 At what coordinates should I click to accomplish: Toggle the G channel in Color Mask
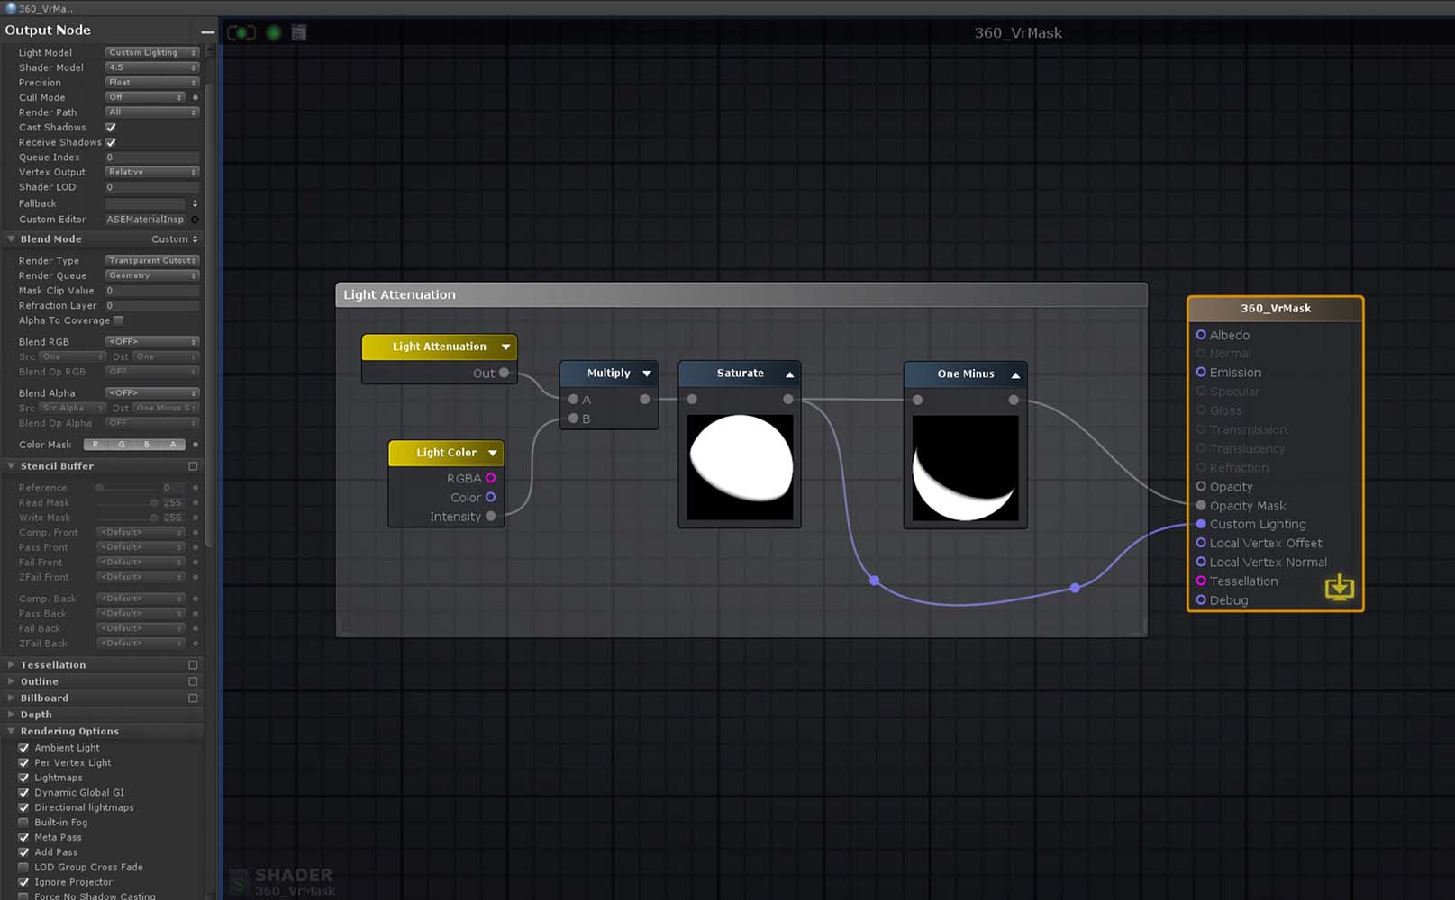[122, 445]
